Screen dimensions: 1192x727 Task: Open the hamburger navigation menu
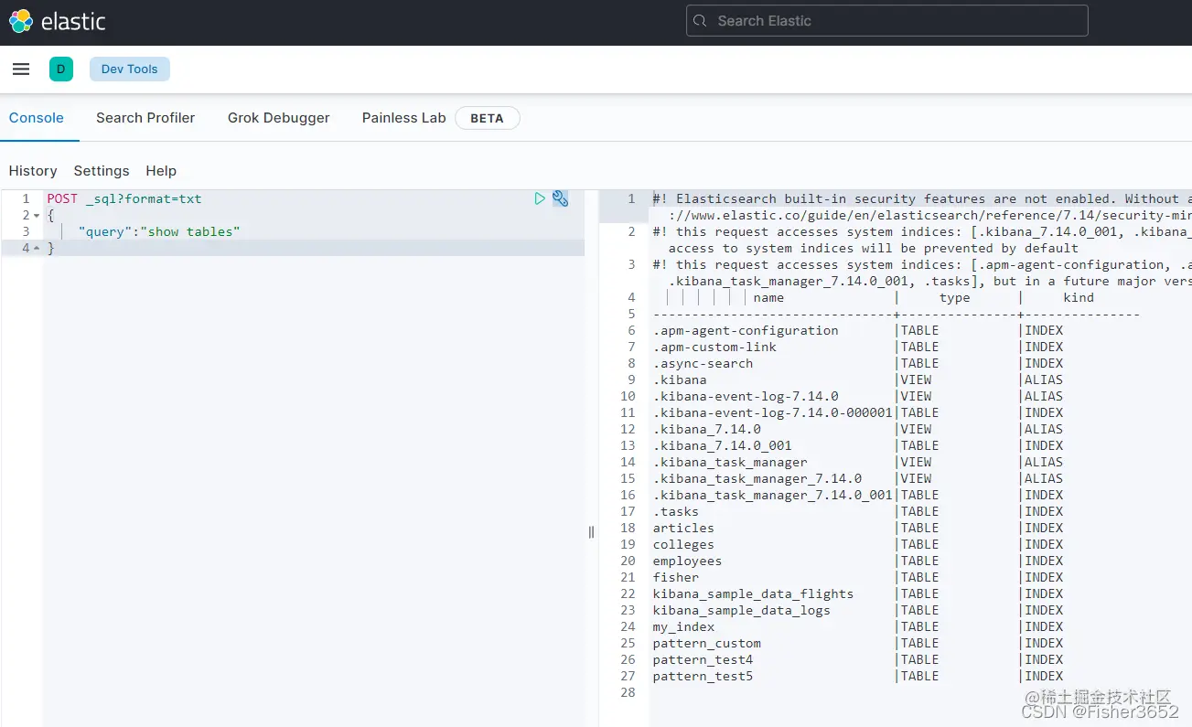pyautogui.click(x=21, y=69)
